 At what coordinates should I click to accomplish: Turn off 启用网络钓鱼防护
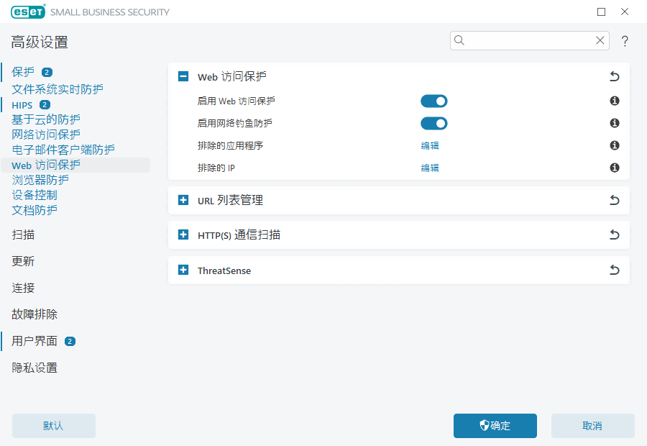[433, 123]
